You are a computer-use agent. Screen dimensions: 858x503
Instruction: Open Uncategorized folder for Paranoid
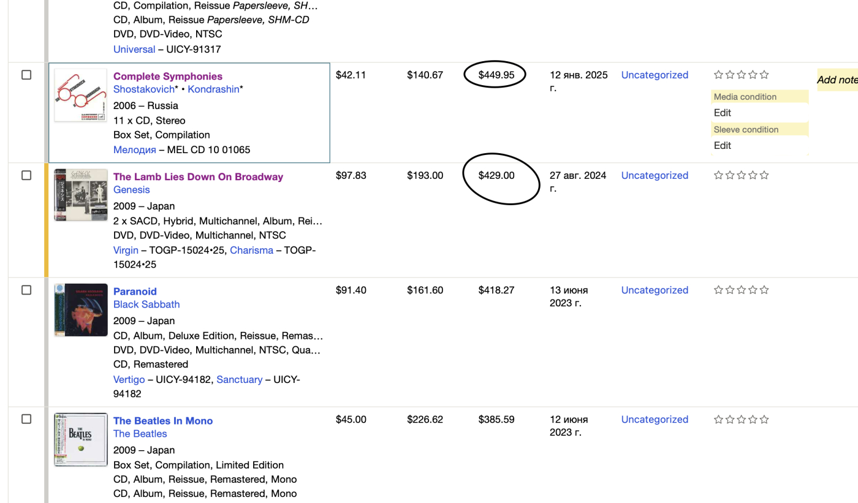(x=655, y=290)
